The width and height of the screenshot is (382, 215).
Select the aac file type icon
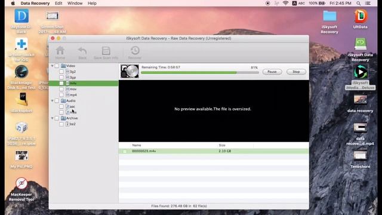[67, 106]
